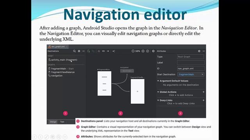Click the warnings info icon in toolbar
The width and height of the screenshot is (250, 140).
pos(153,51)
